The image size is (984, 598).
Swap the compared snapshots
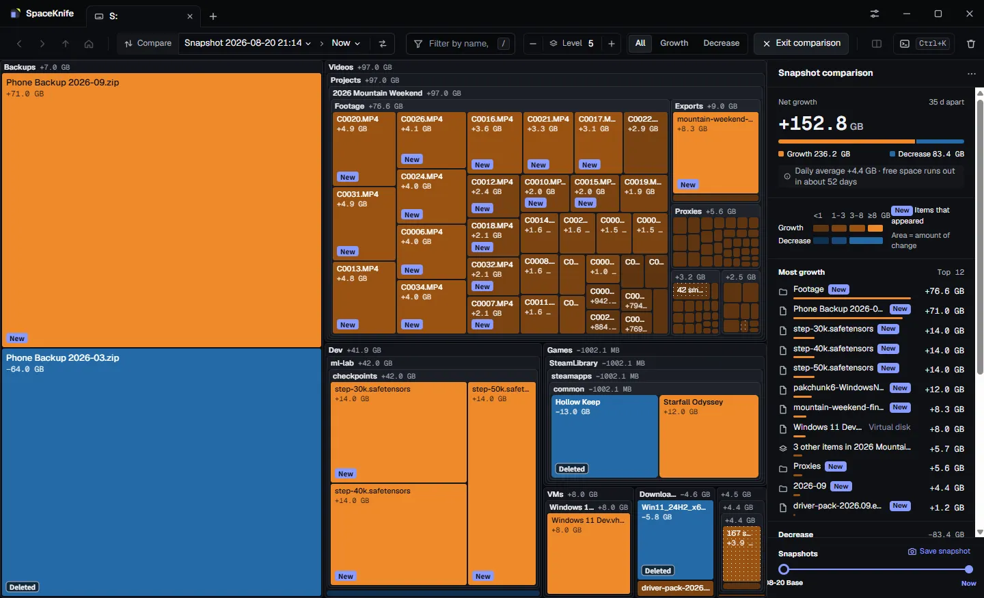[x=383, y=44]
